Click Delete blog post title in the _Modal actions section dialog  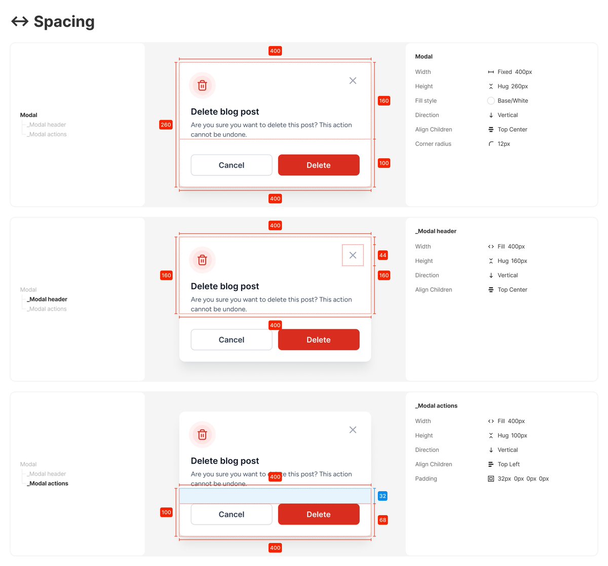tap(225, 461)
